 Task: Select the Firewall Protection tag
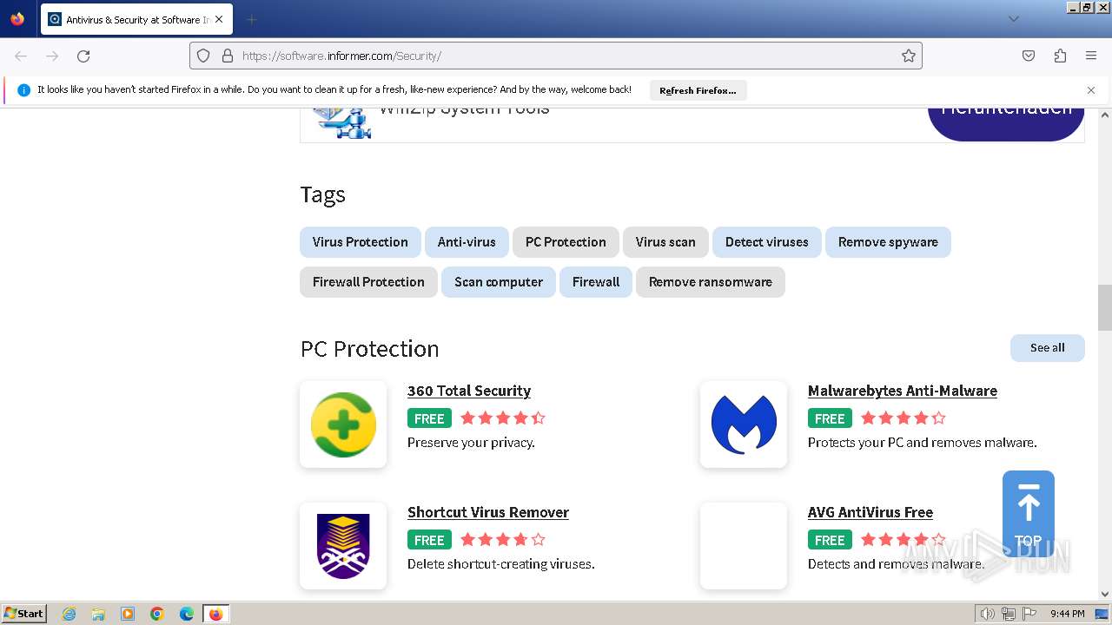(368, 282)
